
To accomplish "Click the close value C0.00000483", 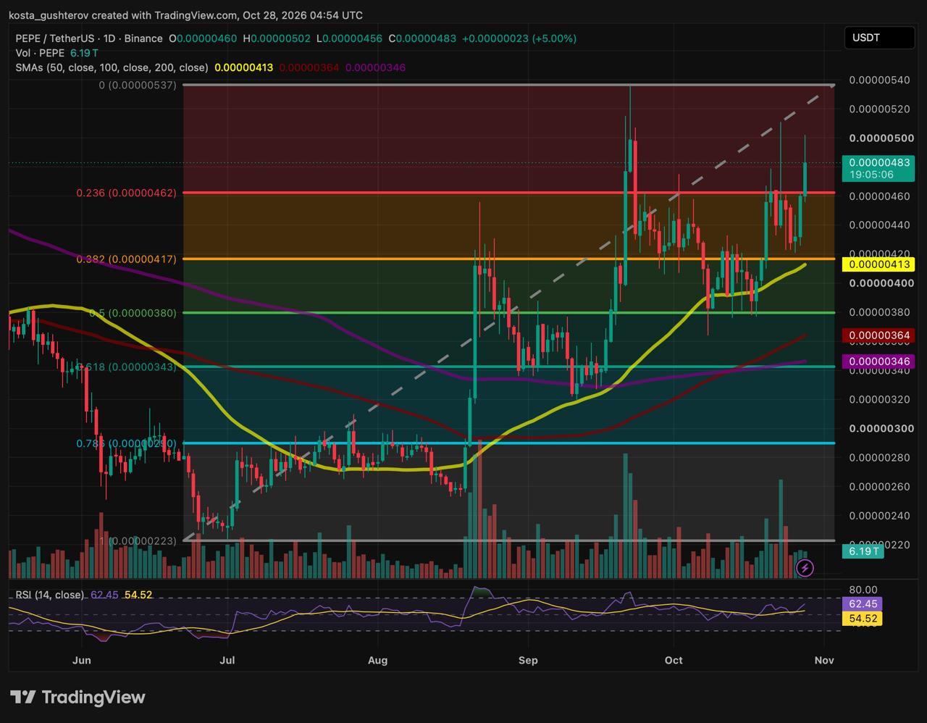I will click(x=422, y=38).
